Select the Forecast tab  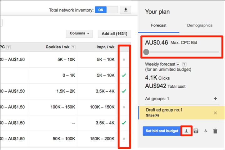coord(159,25)
